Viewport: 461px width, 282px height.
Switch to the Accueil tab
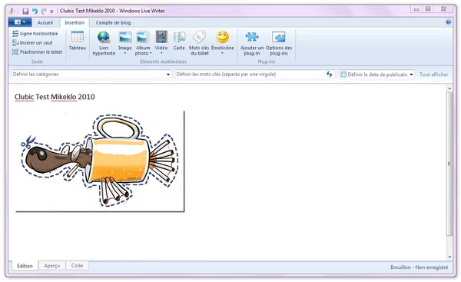coord(45,22)
